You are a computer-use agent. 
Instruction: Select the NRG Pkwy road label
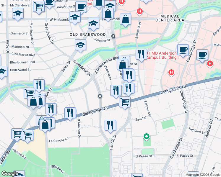[x=58, y=169]
